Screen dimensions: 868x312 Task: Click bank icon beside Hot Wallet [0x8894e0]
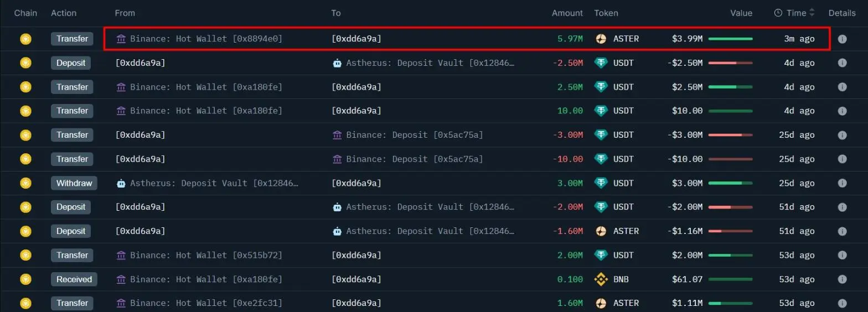[121, 39]
